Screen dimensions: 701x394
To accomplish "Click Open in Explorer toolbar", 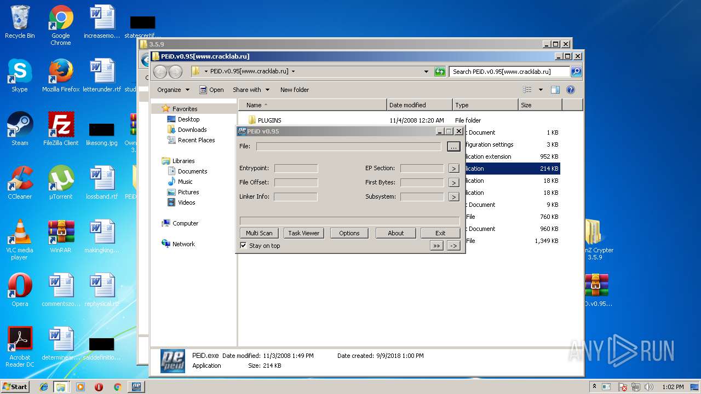I will [211, 90].
